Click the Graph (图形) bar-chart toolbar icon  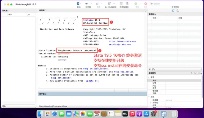[x=97, y=4]
